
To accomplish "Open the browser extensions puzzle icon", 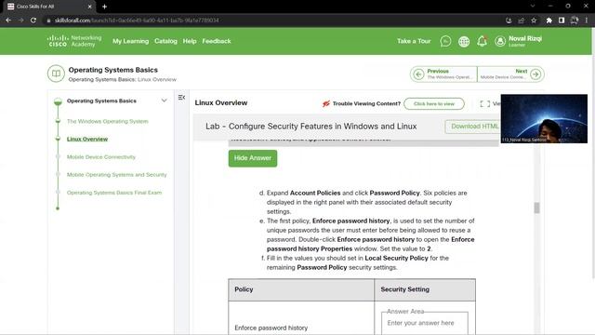I will tap(549, 20).
